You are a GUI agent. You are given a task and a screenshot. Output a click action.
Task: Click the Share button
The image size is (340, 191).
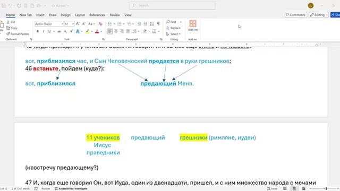[x=335, y=15]
